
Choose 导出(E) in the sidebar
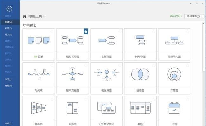tap(8, 66)
